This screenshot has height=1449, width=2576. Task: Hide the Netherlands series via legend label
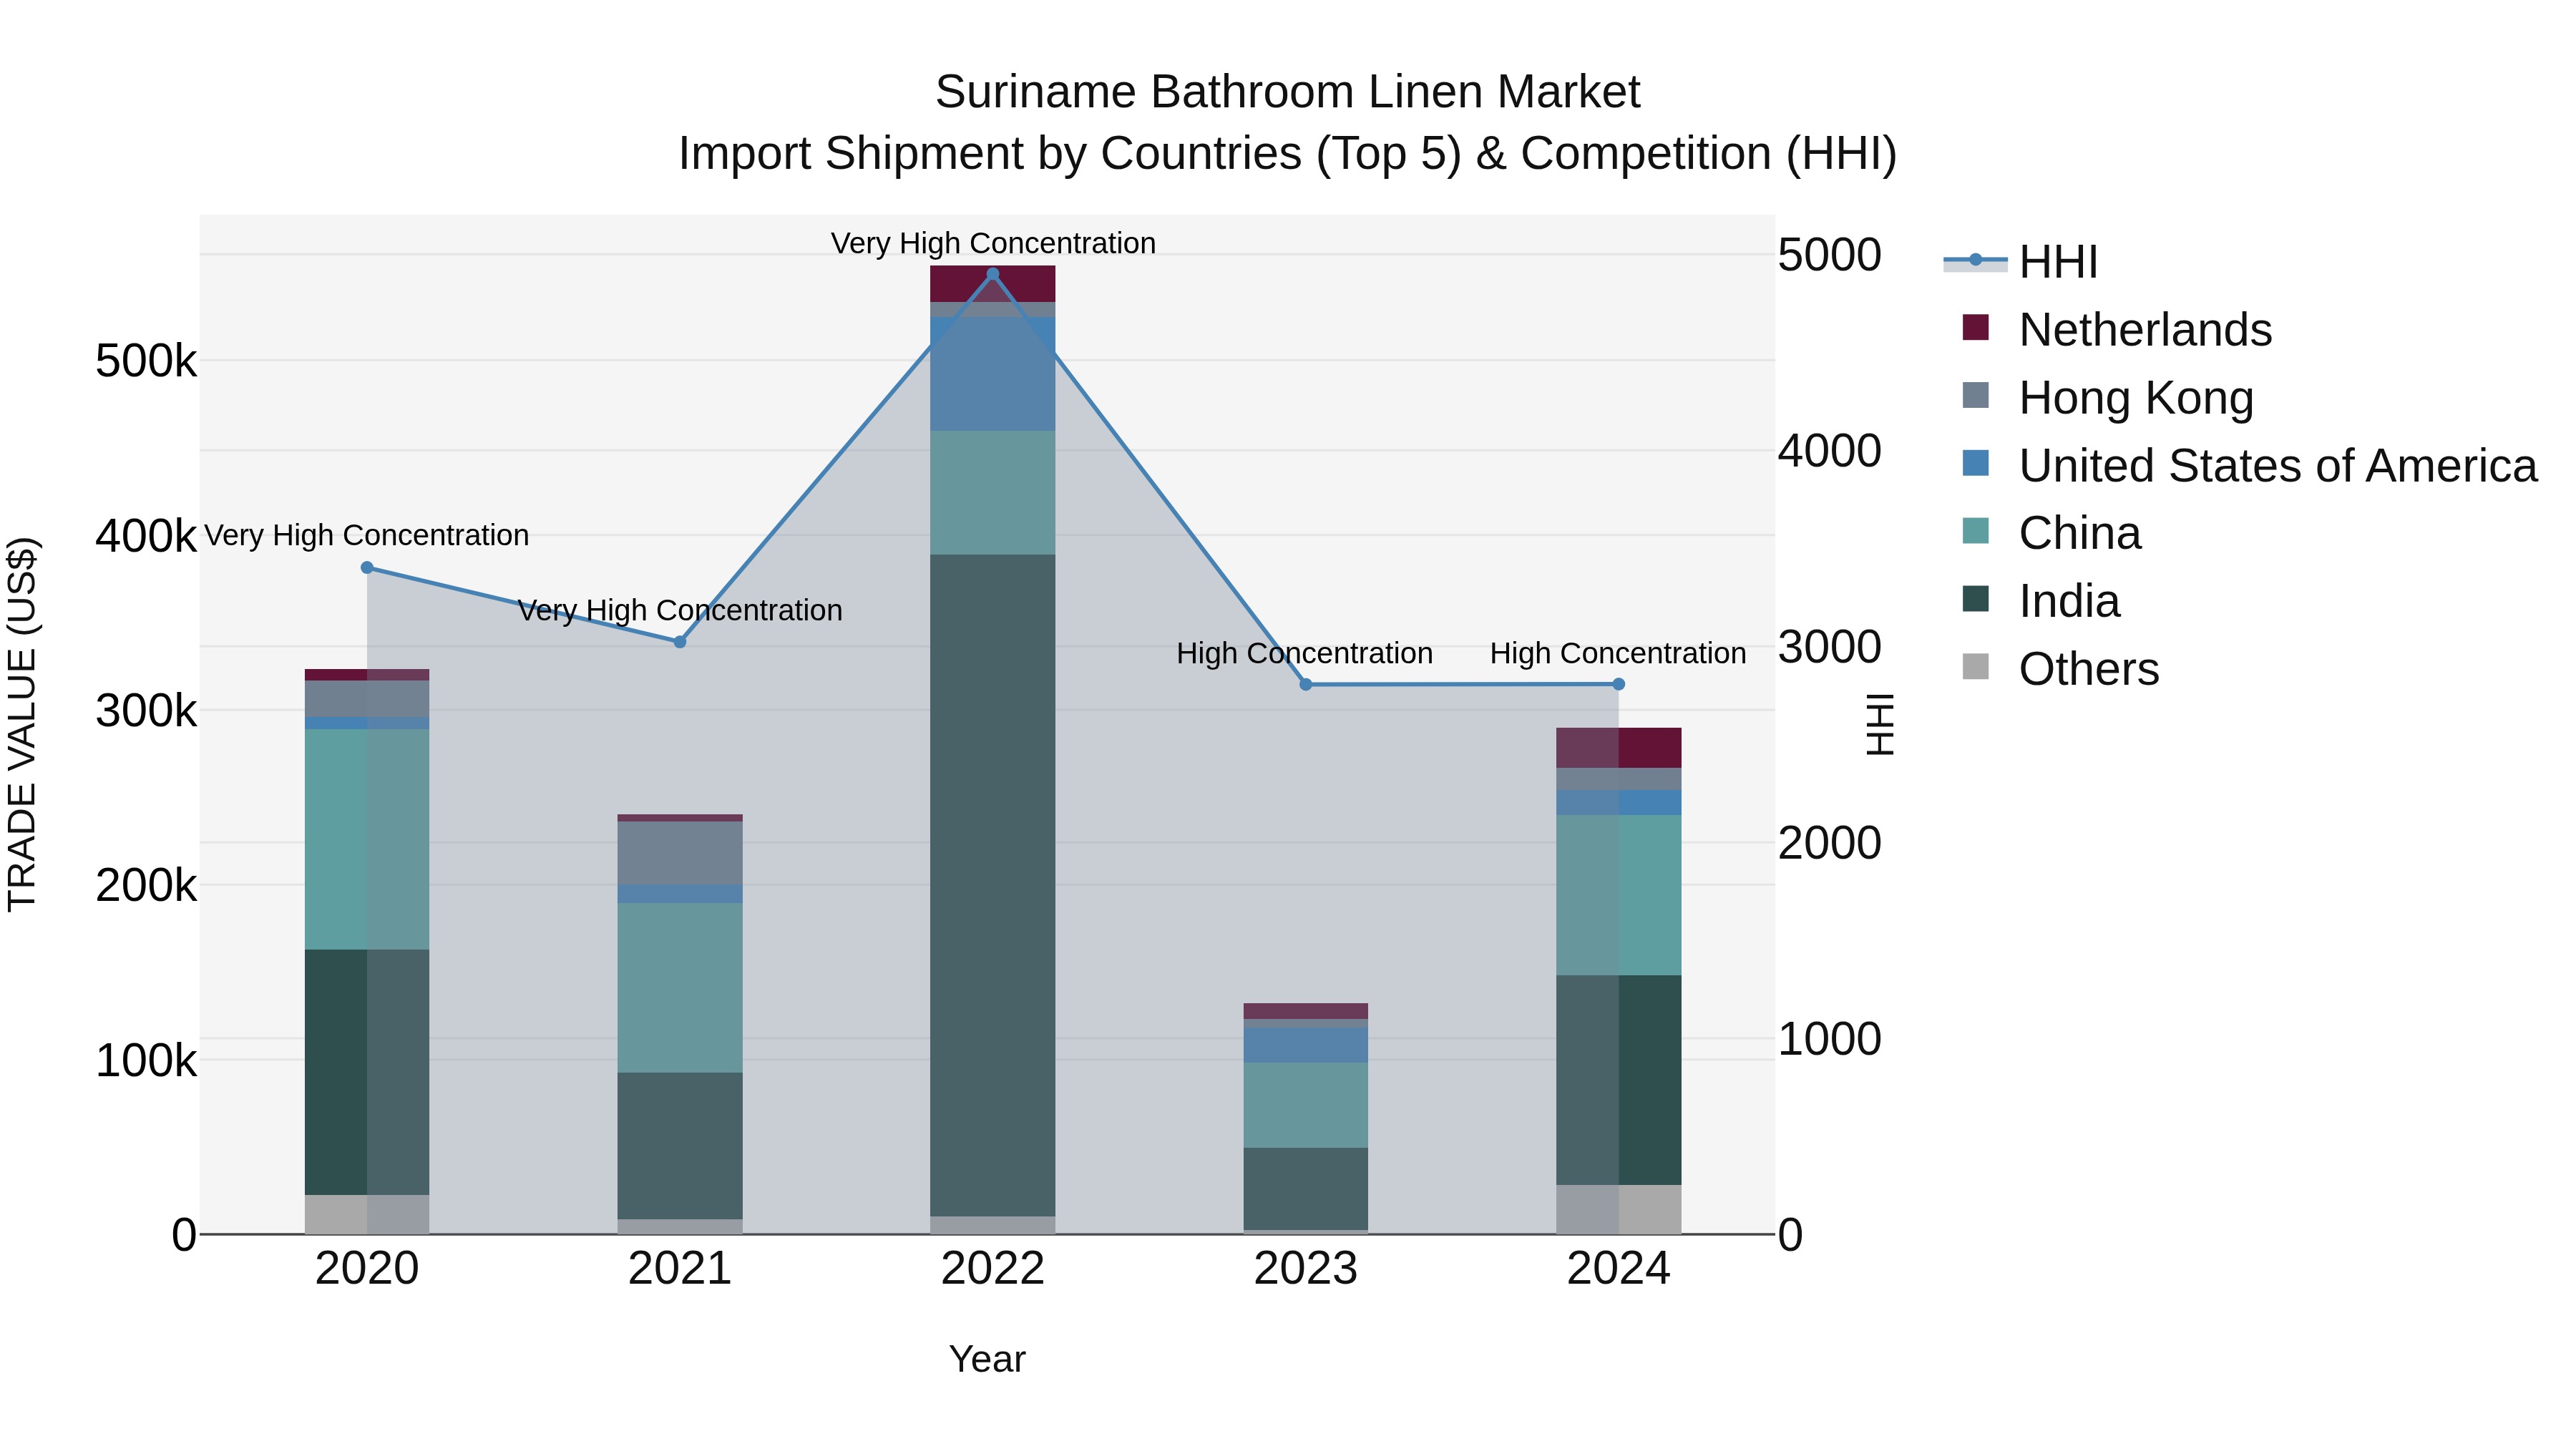pos(2145,330)
